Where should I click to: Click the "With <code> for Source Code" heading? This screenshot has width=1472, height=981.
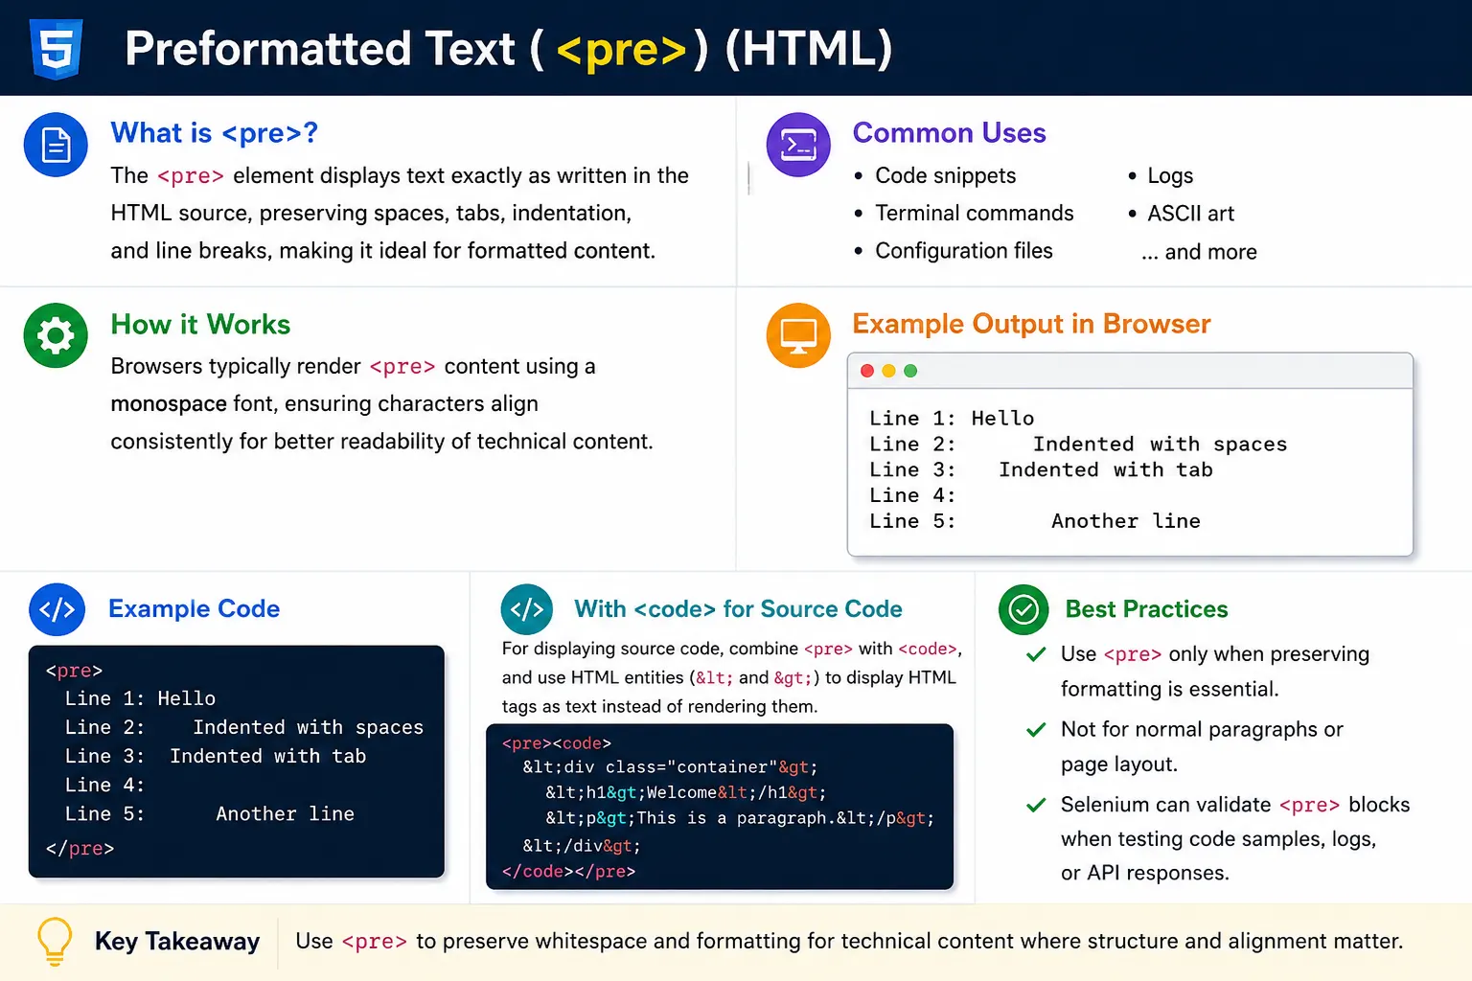tap(738, 608)
